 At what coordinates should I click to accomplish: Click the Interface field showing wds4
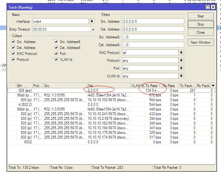coord(60,22)
